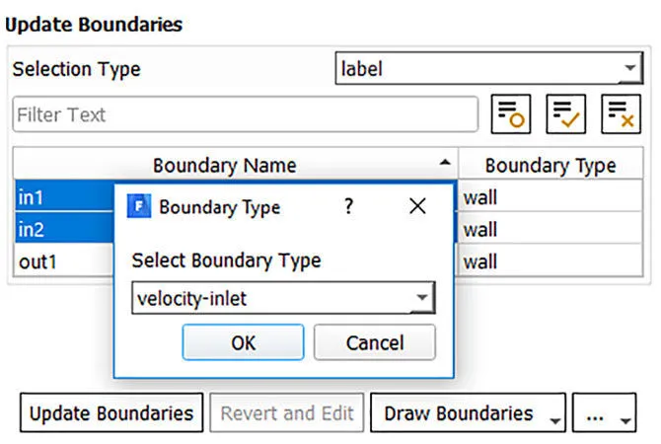The width and height of the screenshot is (661, 444).
Task: Close the Boundary Type dialog
Action: [417, 206]
